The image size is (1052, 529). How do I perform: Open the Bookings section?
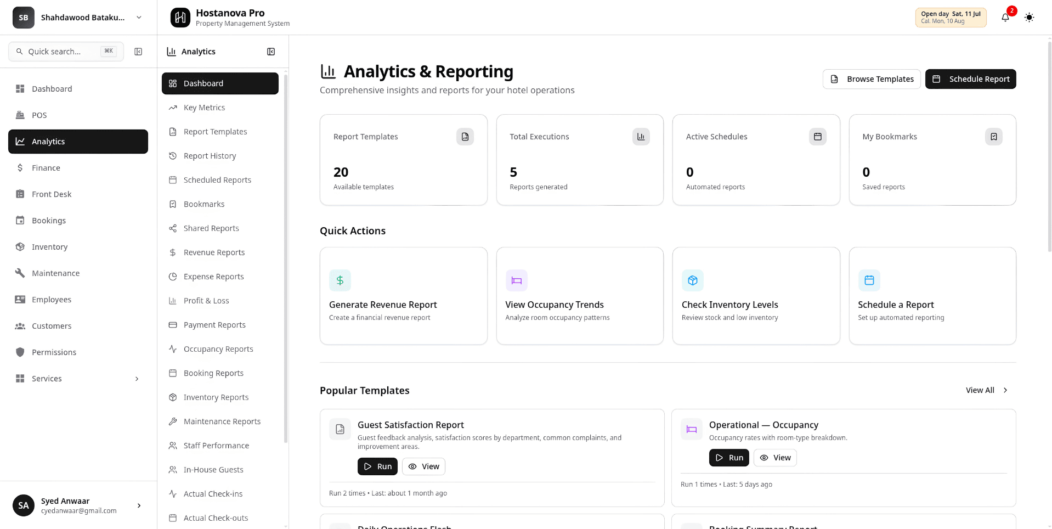pos(78,221)
